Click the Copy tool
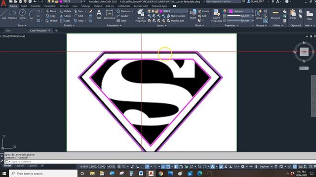This screenshot has height=177, width=316. [51, 16]
